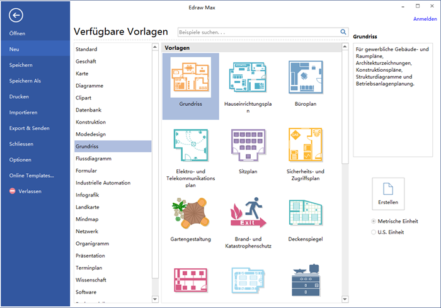Select the U.S. Einheit radio button
The width and height of the screenshot is (441, 308).
(x=374, y=232)
